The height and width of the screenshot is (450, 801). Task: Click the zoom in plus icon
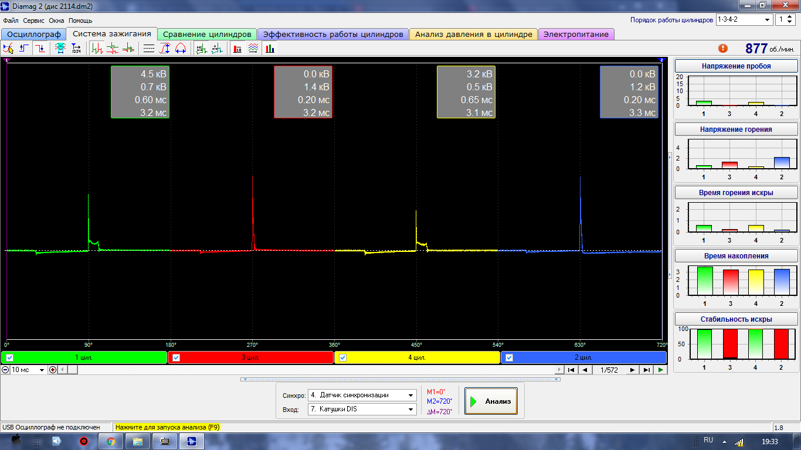[x=53, y=370]
